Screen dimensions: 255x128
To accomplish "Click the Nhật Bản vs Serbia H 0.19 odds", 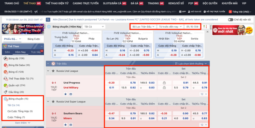I will click(x=167, y=51).
